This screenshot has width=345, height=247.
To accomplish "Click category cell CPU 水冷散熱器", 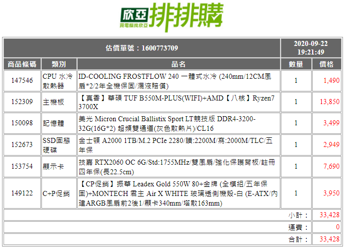I will tap(59, 80).
